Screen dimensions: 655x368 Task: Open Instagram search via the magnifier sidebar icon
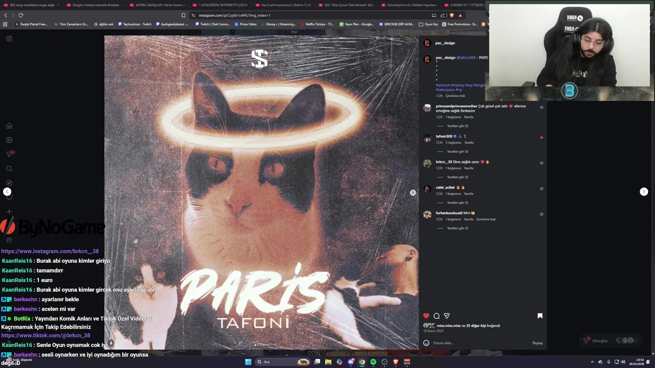(9, 169)
